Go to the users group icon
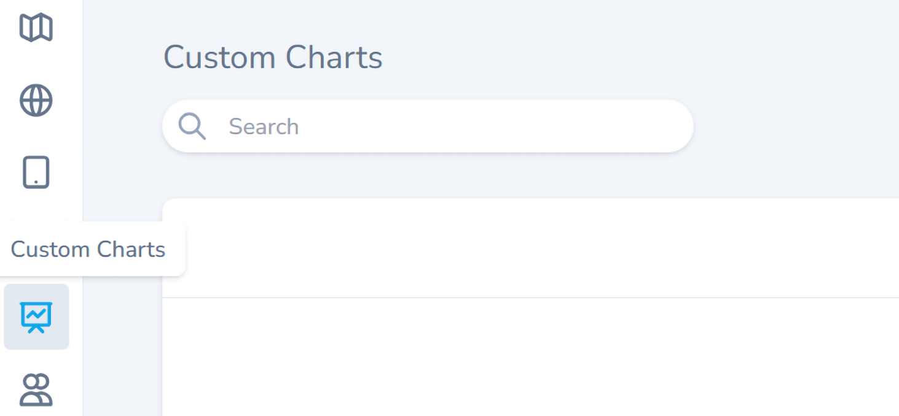The image size is (899, 416). pyautogui.click(x=36, y=390)
